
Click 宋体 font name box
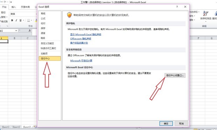(23, 14)
